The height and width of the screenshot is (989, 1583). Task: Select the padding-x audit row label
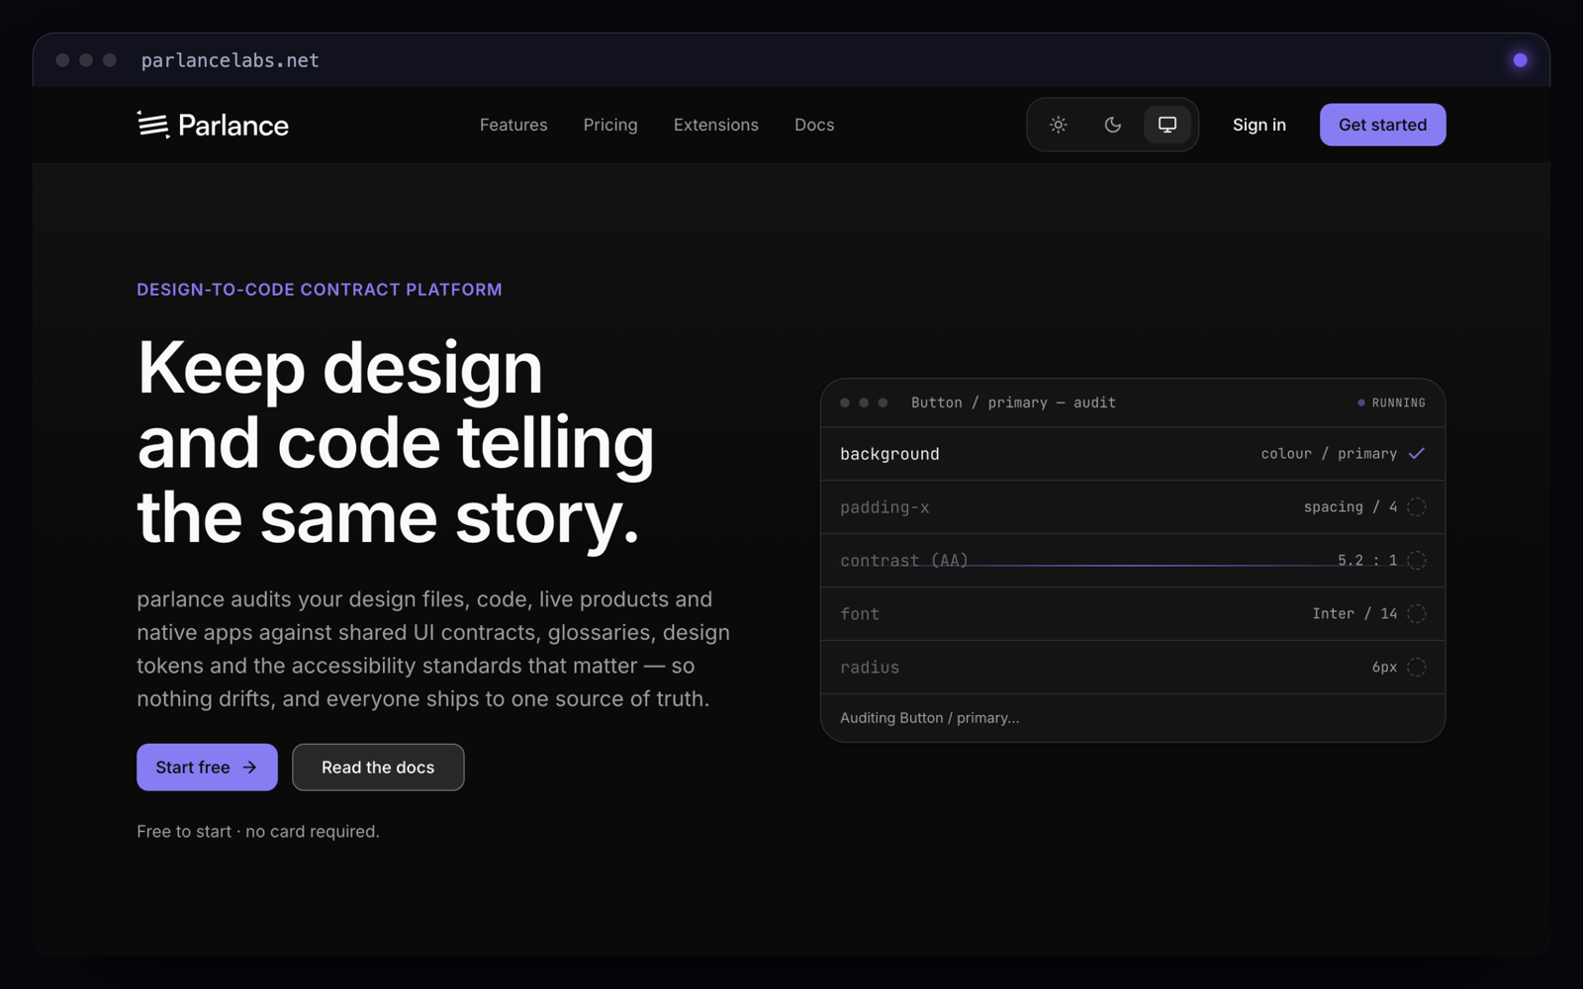pyautogui.click(x=885, y=507)
